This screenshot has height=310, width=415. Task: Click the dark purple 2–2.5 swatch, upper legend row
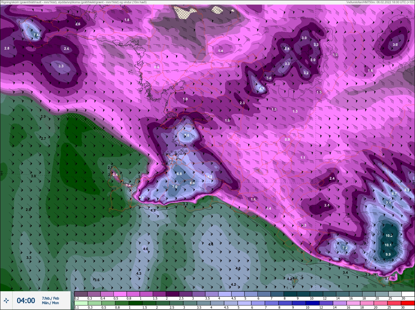point(173,294)
